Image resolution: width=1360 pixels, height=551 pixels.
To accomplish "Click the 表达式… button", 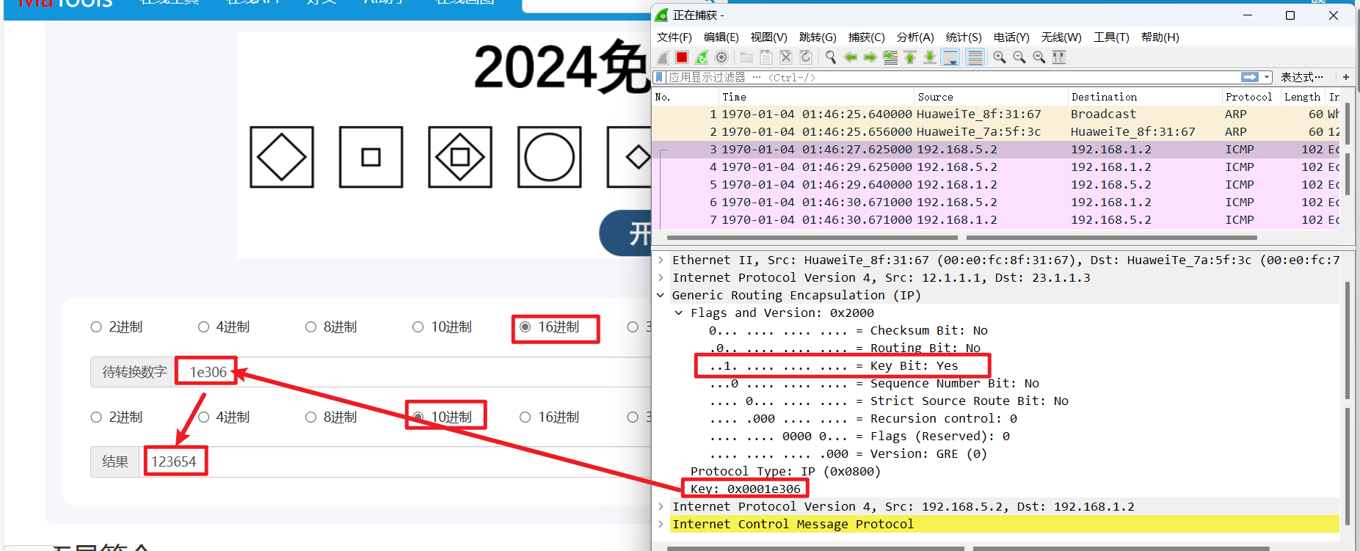I will coord(1302,77).
